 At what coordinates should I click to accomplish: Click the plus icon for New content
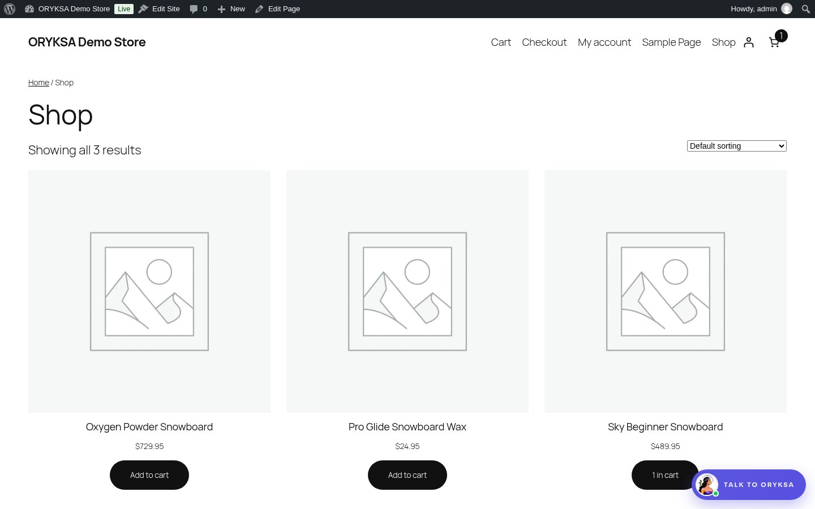tap(221, 9)
